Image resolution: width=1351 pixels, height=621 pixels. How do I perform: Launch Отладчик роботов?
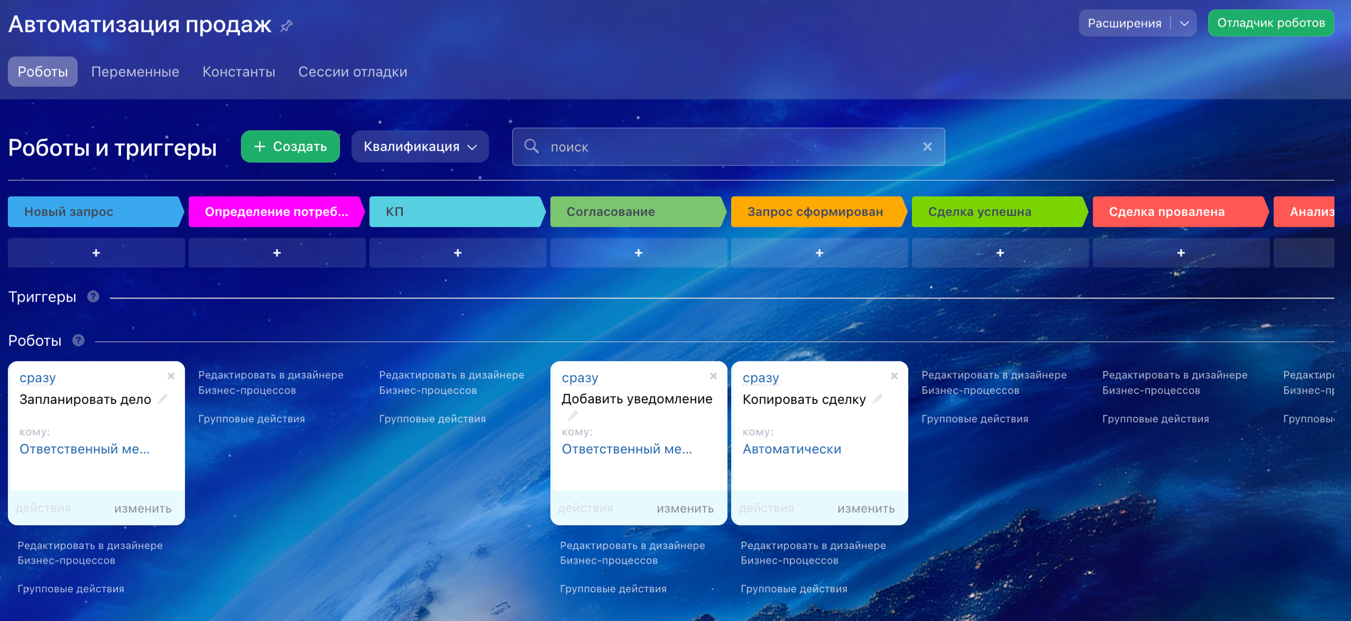click(1271, 23)
